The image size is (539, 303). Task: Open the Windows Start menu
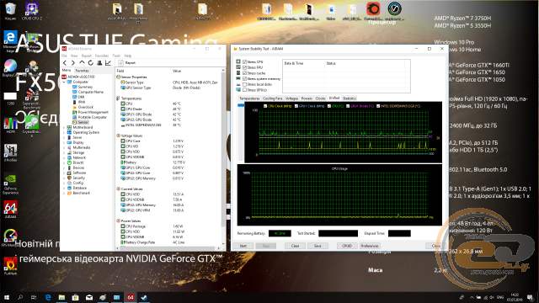[6, 297]
